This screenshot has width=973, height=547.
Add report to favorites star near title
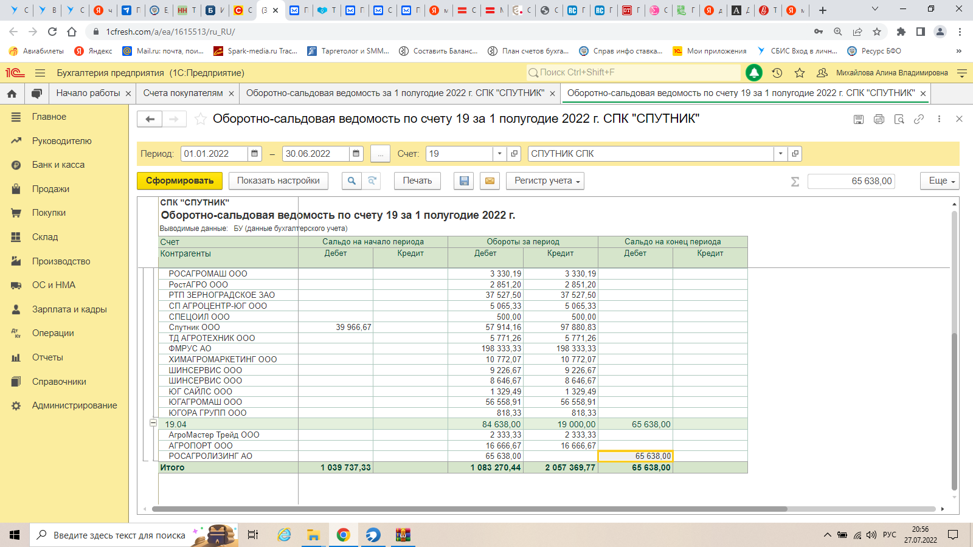[x=200, y=119]
